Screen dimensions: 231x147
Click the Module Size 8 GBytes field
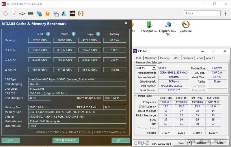pyautogui.click(x=217, y=68)
